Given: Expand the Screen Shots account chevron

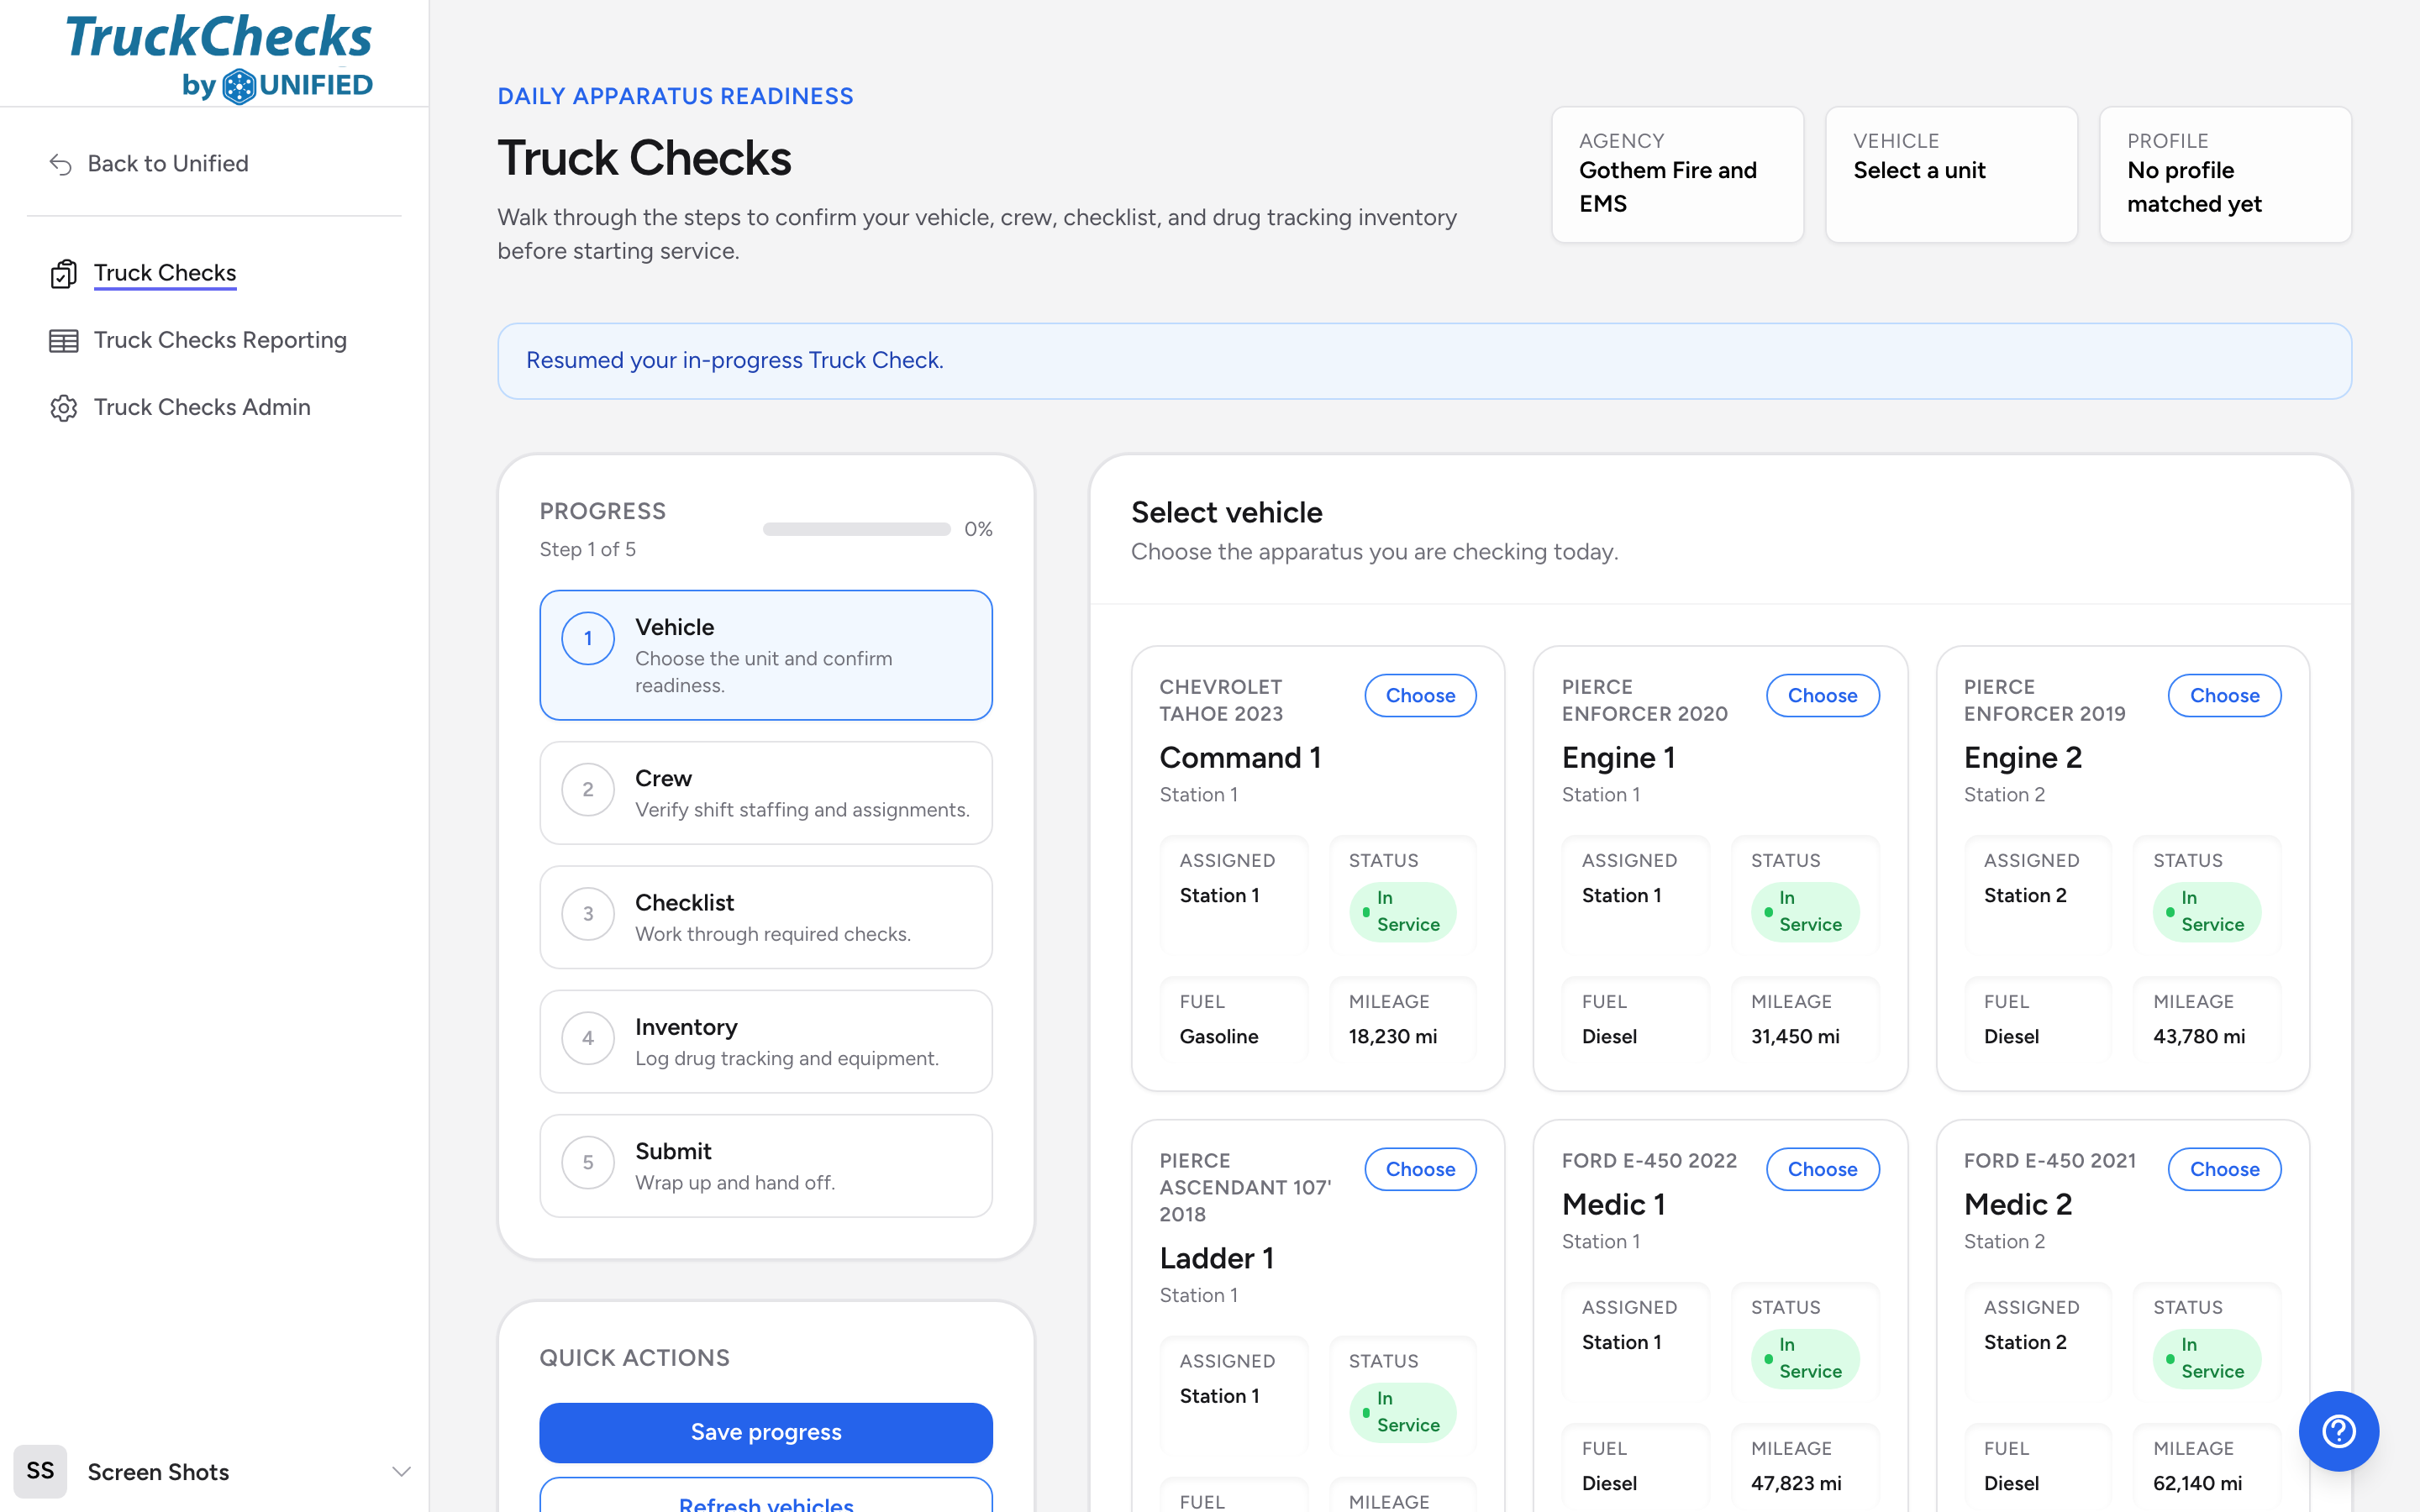Looking at the screenshot, I should coord(401,1471).
